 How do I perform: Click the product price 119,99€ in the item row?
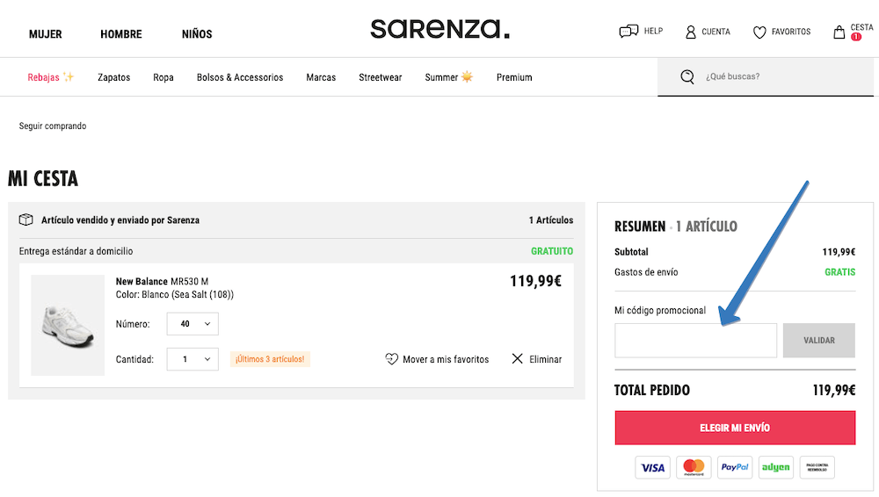pyautogui.click(x=535, y=281)
